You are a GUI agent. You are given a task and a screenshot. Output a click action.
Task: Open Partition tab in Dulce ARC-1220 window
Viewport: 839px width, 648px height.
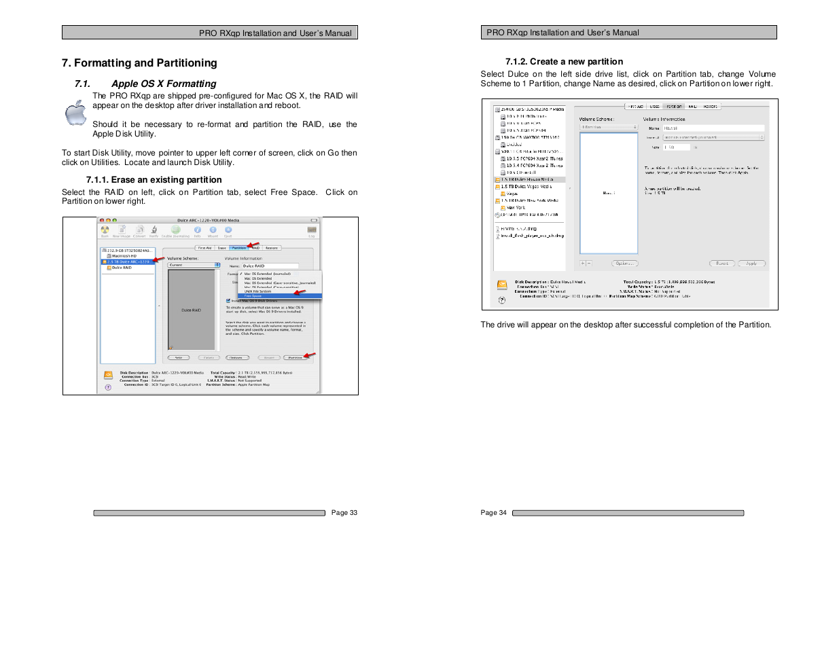click(239, 248)
